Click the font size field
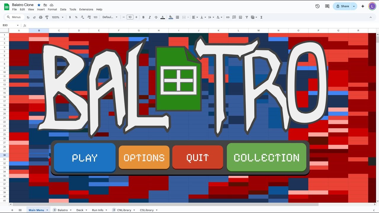Viewport: 379px width, 213px height. (x=130, y=17)
